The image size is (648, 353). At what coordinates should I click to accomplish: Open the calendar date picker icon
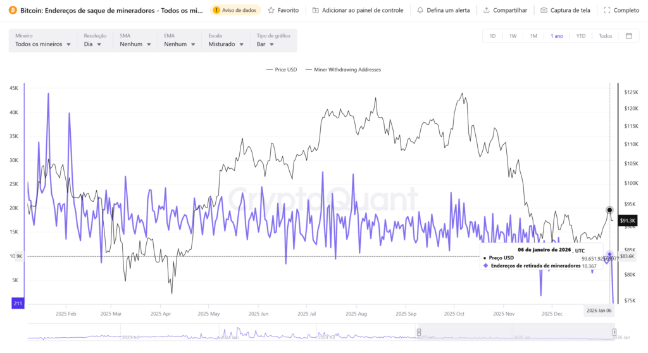tap(628, 36)
